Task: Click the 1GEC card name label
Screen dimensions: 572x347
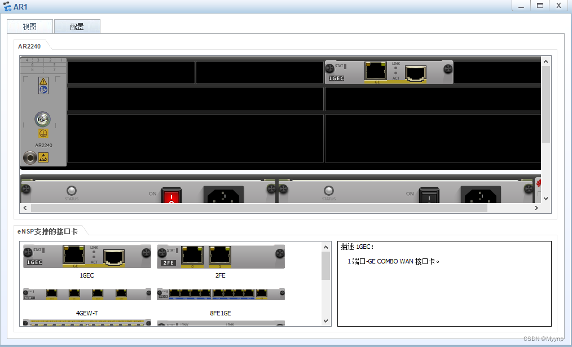Action: point(87,275)
